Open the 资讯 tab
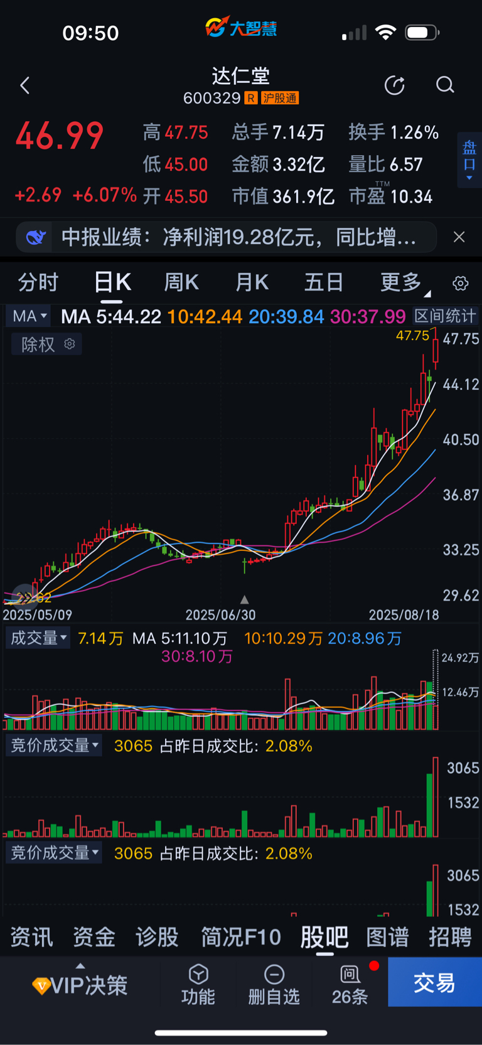The width and height of the screenshot is (482, 1045). [x=31, y=936]
